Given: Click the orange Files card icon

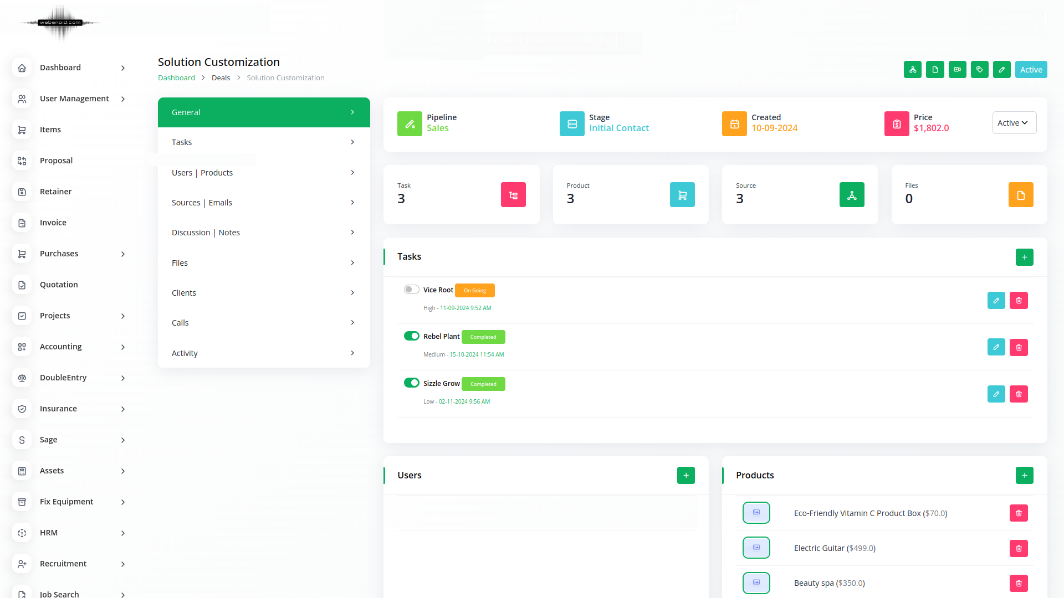Looking at the screenshot, I should tap(1021, 195).
